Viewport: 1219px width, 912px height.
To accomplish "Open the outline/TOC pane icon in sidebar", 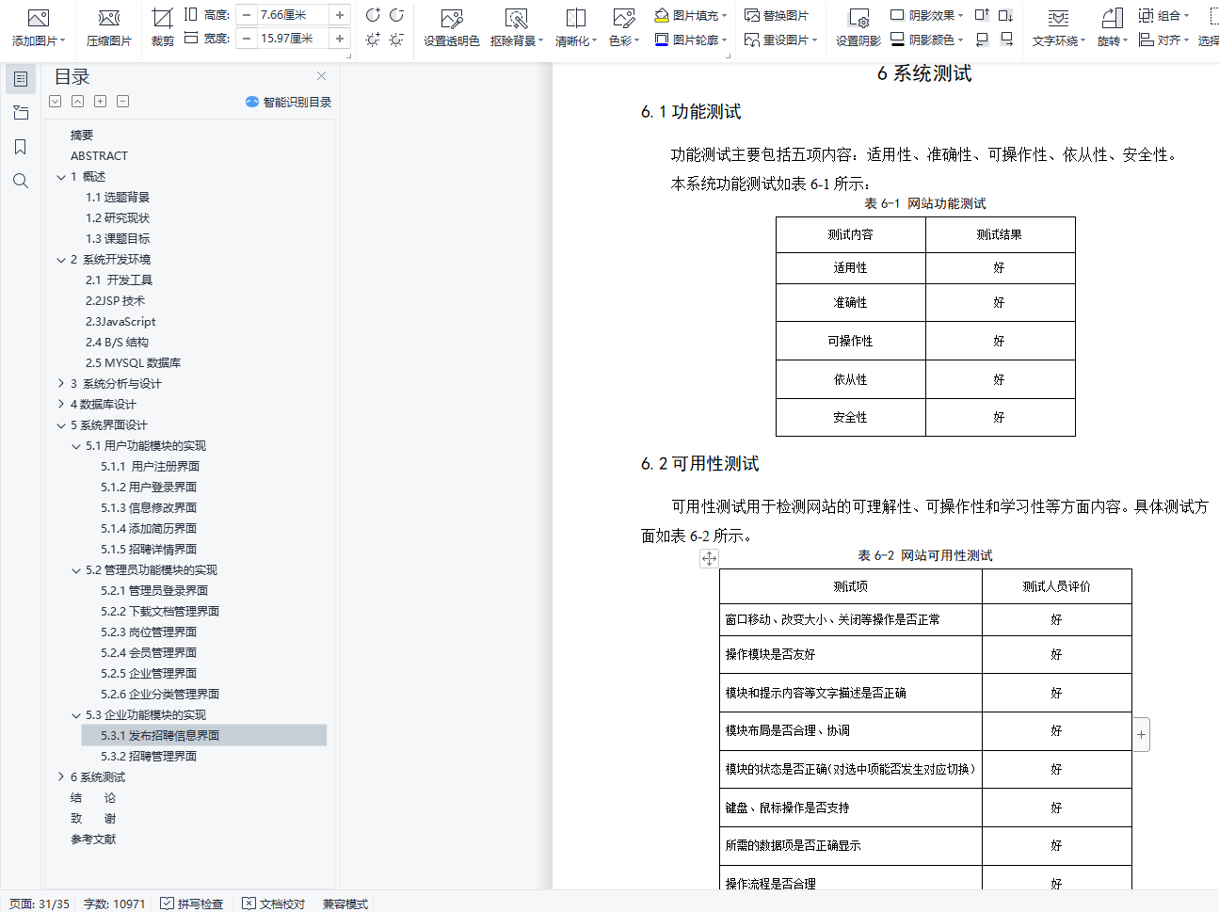I will 21,79.
